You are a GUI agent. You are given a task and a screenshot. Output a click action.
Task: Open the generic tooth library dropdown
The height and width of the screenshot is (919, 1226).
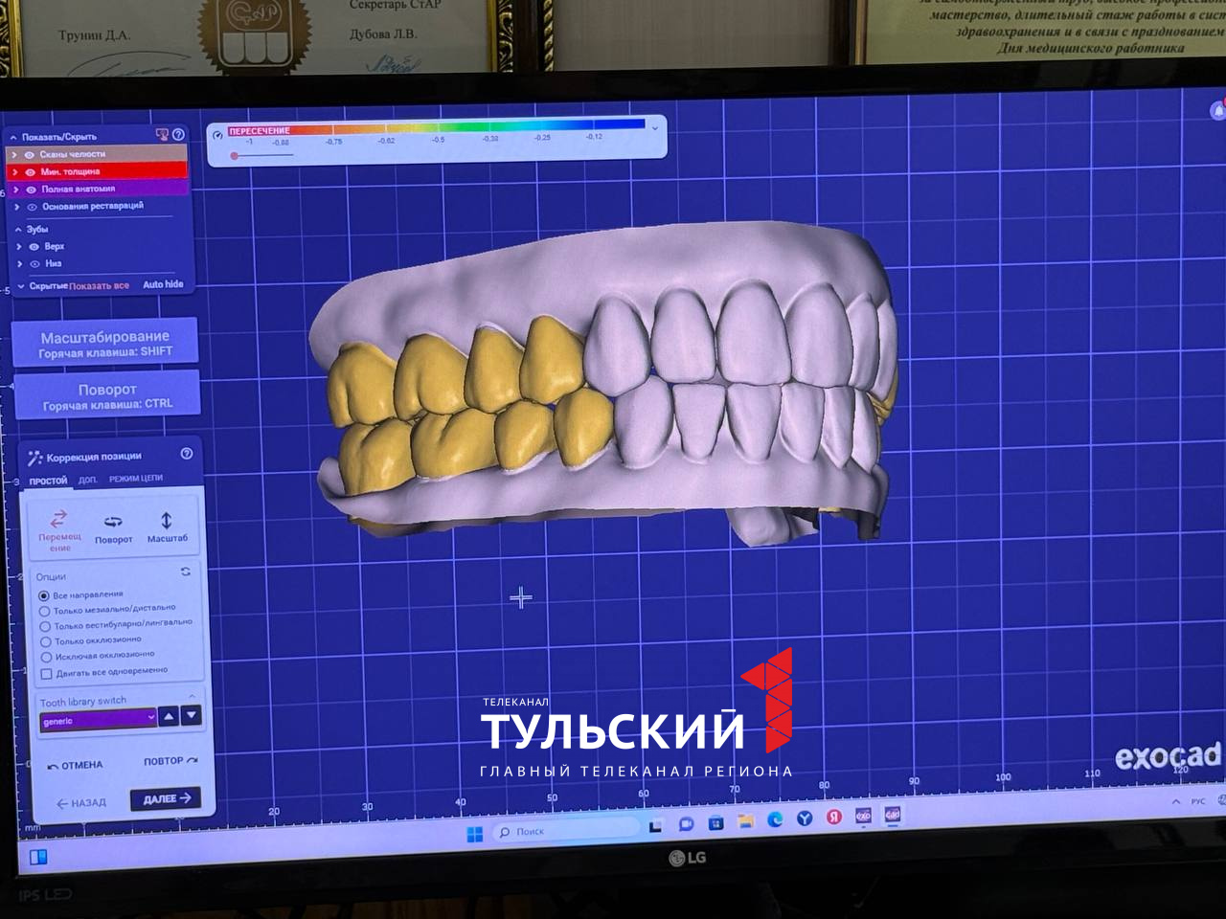point(98,720)
